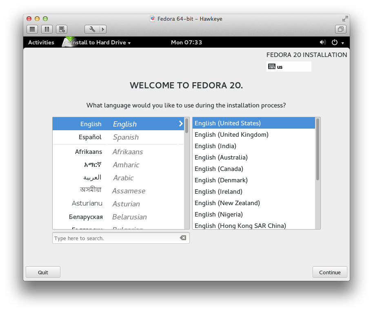373x313 pixels.
Task: Select Español (Spanish) language
Action: tap(118, 137)
